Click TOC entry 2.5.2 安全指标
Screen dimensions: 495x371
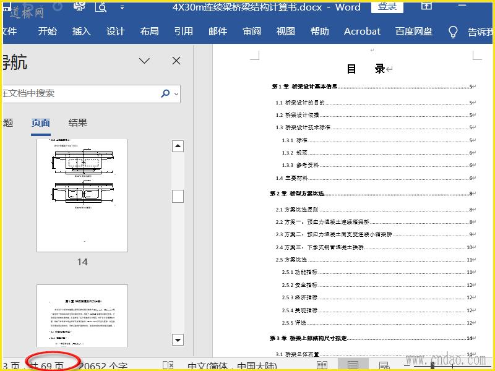(x=379, y=285)
